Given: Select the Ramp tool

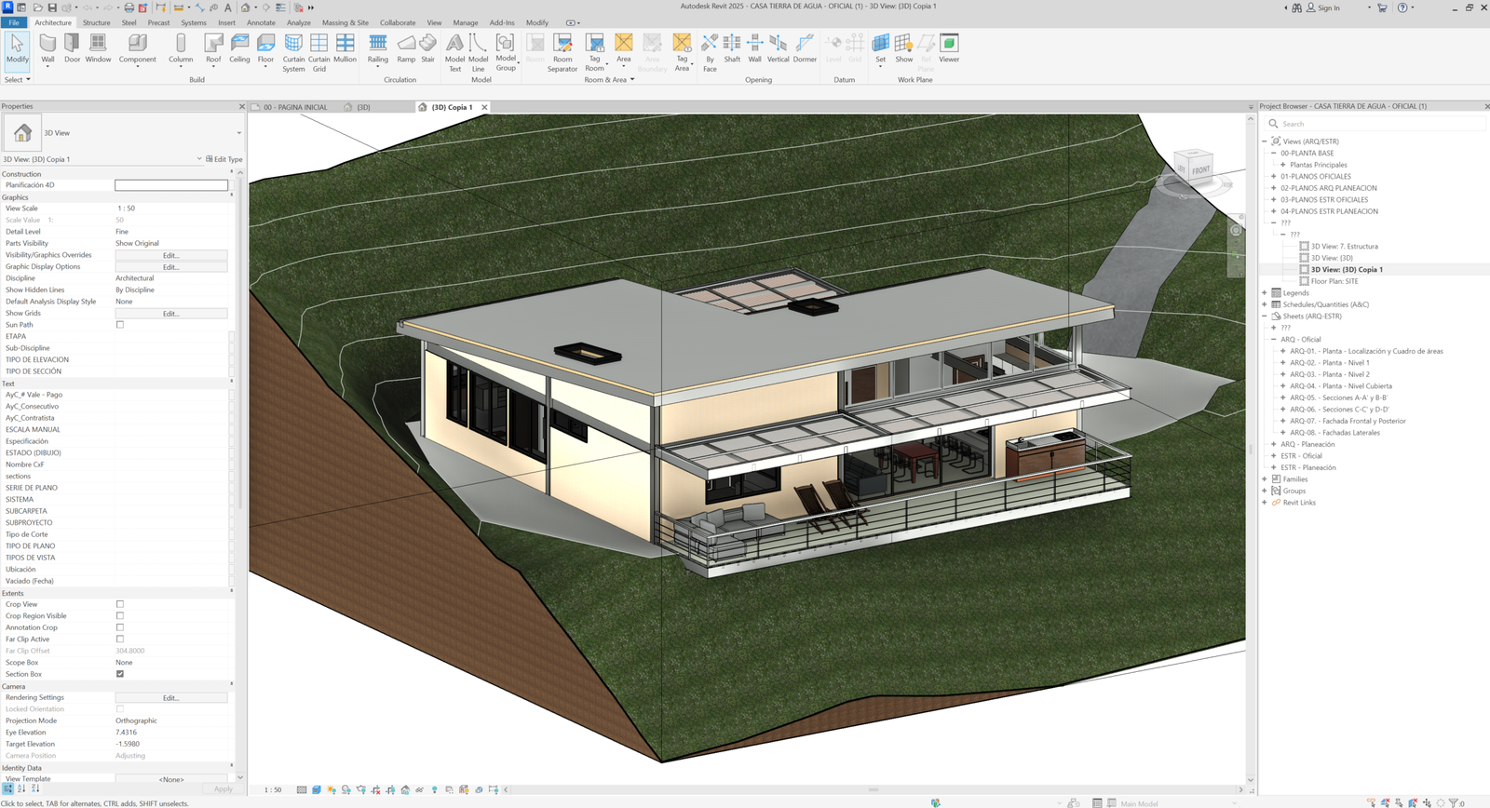Looking at the screenshot, I should (406, 49).
